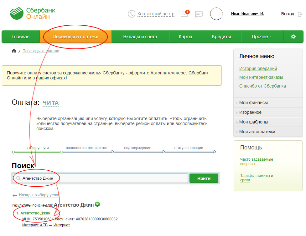Viewport: 306px width, 236px height.
Task: Click the Интернет subcategory link
Action: click(62, 225)
